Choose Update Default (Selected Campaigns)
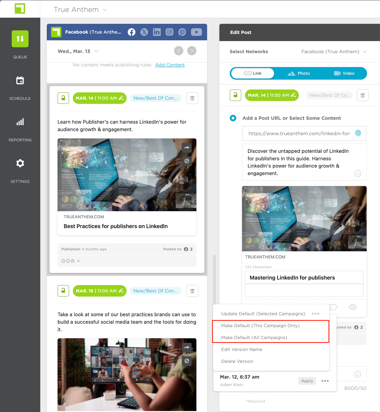The image size is (380, 412). (263, 314)
